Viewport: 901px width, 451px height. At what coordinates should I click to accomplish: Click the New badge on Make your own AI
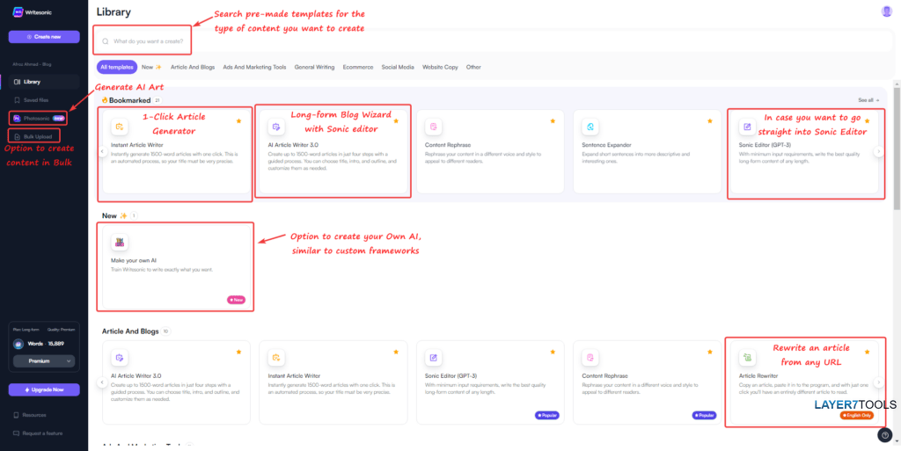(x=236, y=300)
